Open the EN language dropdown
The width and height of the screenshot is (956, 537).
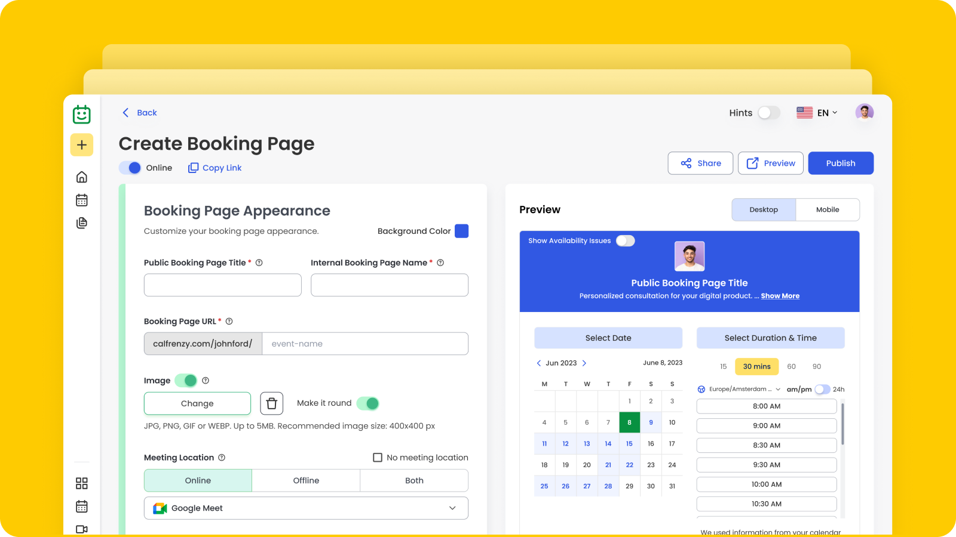click(x=826, y=113)
